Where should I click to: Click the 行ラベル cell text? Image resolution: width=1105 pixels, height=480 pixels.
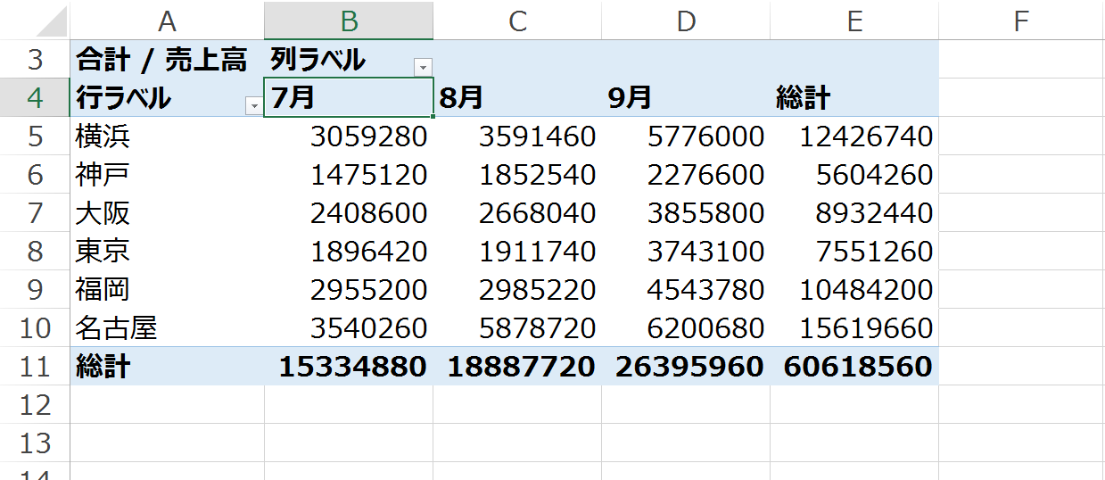point(123,98)
